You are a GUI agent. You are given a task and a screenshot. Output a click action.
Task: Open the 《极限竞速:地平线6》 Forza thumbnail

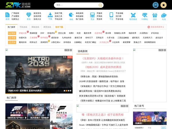click(16, 111)
